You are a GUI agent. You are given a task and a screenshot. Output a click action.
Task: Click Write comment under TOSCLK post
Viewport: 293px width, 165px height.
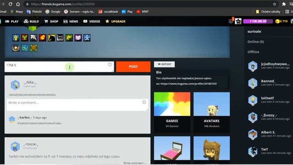pyautogui.click(x=135, y=163)
